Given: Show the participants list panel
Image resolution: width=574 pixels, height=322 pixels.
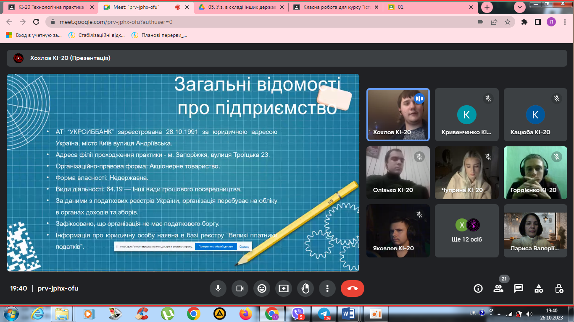Looking at the screenshot, I should click(498, 288).
